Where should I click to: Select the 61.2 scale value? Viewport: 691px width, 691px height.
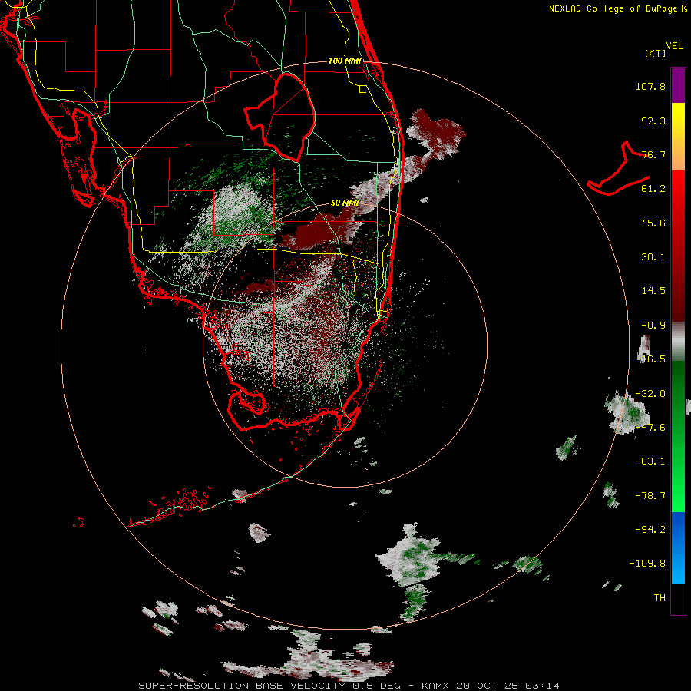(x=653, y=189)
